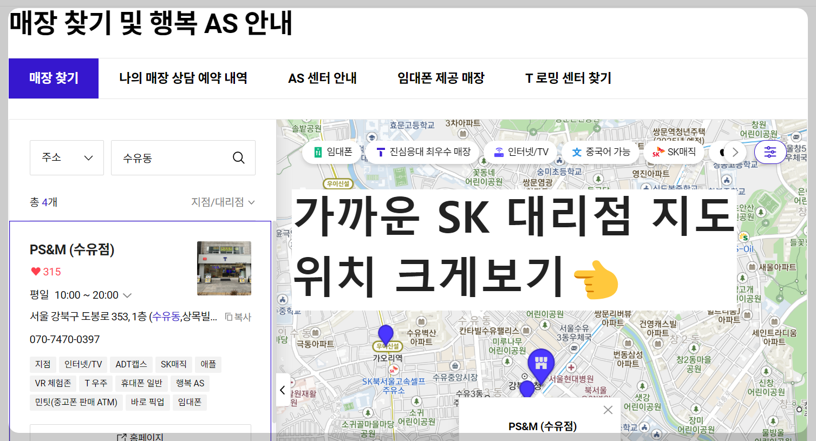Image resolution: width=816 pixels, height=441 pixels.
Task: Open the AS 센터 안내 tab
Action: 322,78
